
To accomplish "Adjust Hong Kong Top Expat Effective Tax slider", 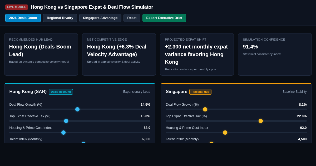I will coord(80,121).
